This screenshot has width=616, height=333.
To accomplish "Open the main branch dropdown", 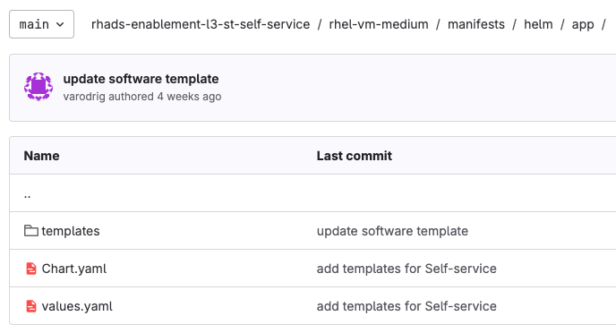I will tap(42, 24).
